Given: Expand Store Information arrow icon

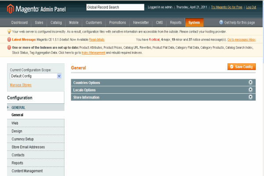Looking at the screenshot, I should tap(250, 97).
